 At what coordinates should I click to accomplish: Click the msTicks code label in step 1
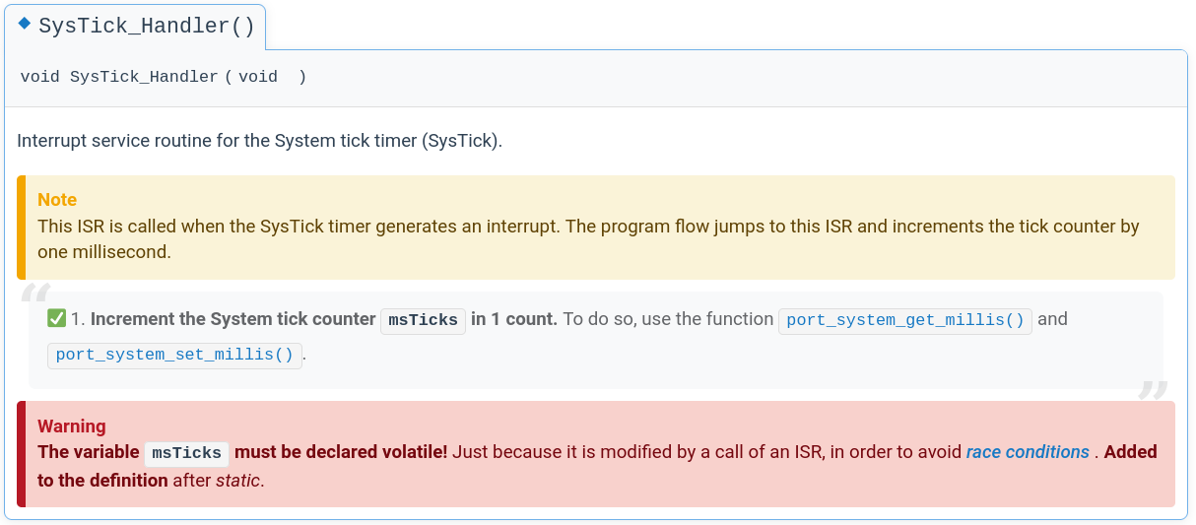423,320
